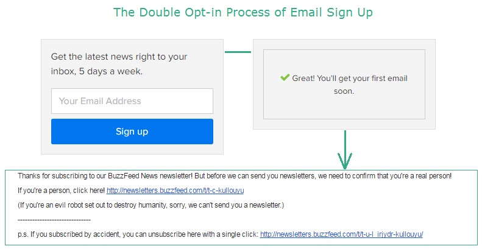
Task: Click the 'If you're a person, click here!' text
Action: 61,191
